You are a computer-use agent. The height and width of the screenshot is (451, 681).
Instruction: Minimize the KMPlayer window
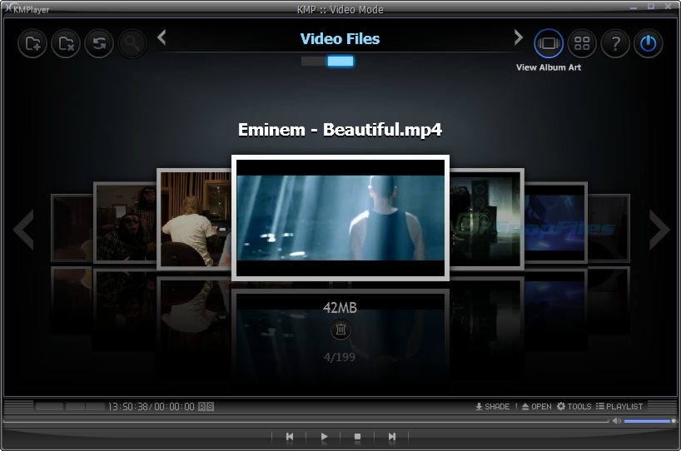pos(634,7)
